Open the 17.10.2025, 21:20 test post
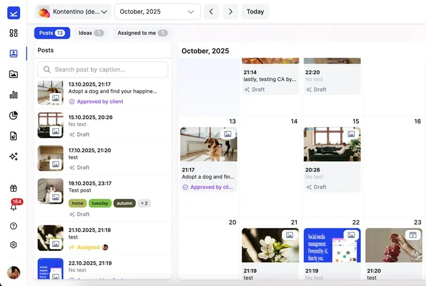Viewport: 426px width, 286px height. (x=103, y=158)
